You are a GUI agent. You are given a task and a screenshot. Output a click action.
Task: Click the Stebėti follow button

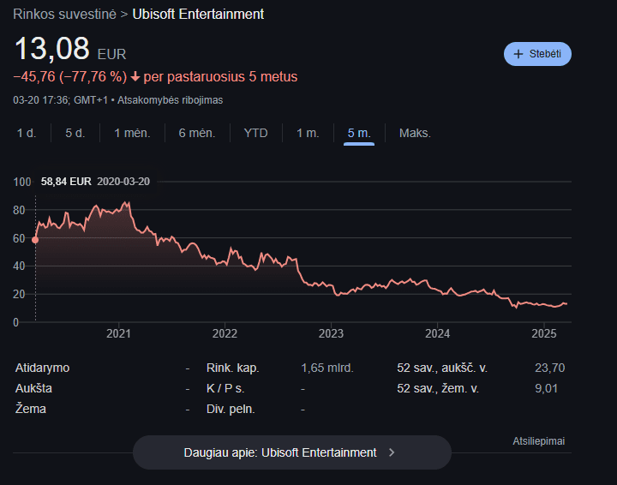[537, 54]
